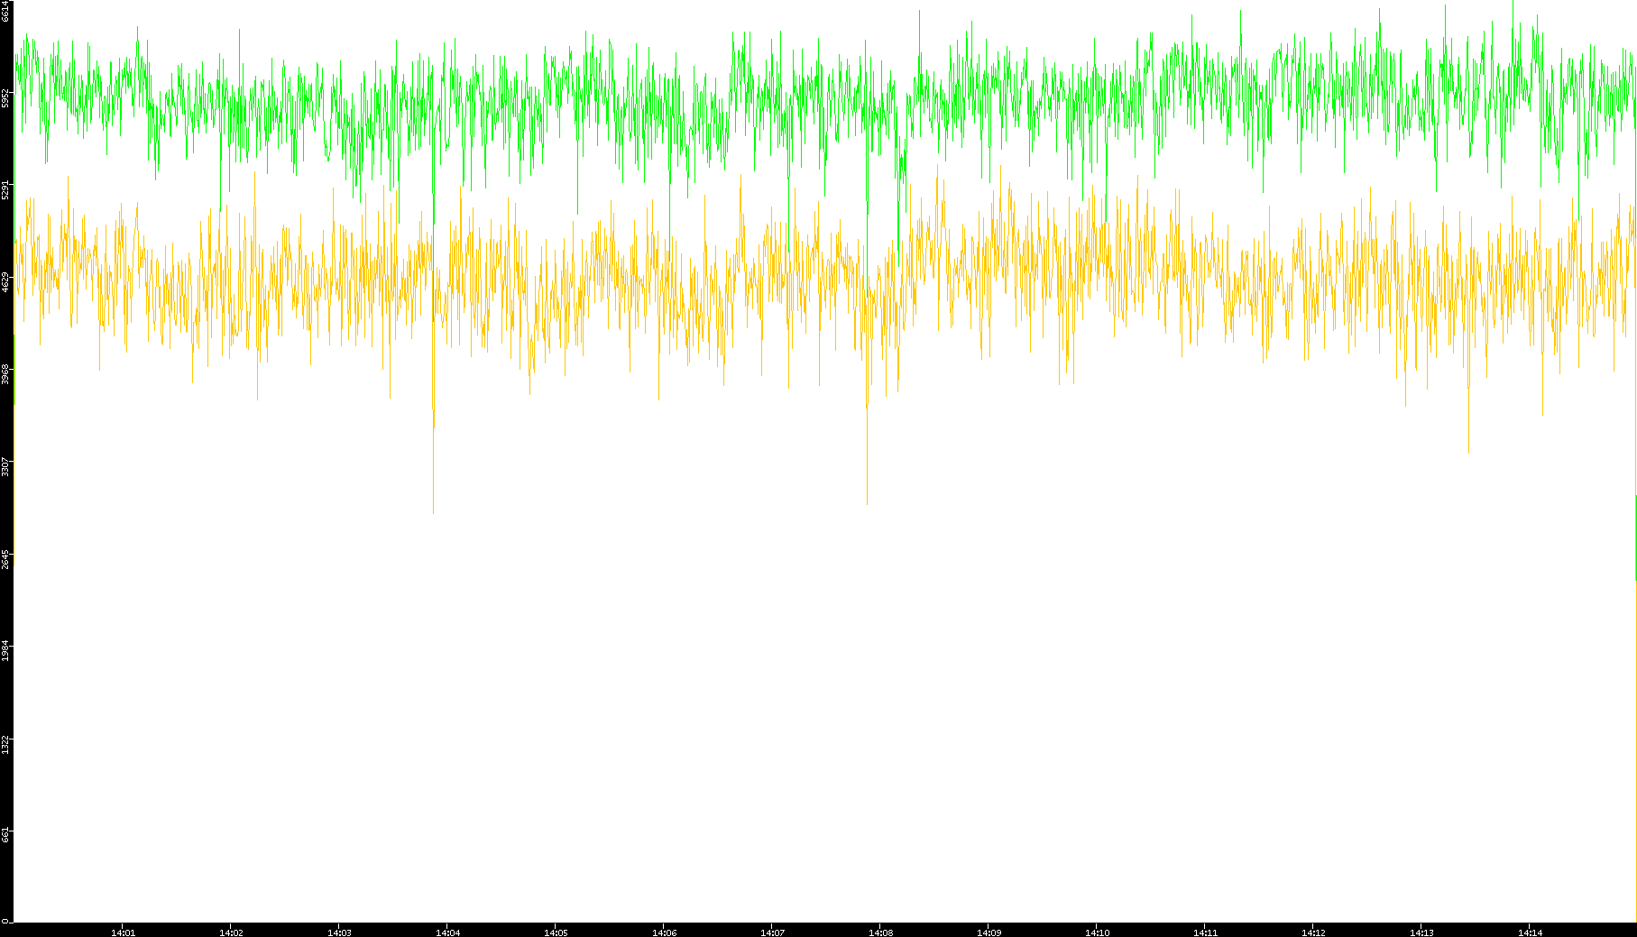This screenshot has height=937, width=1637.
Task: Select the 14:02 time label
Action: pos(231,932)
